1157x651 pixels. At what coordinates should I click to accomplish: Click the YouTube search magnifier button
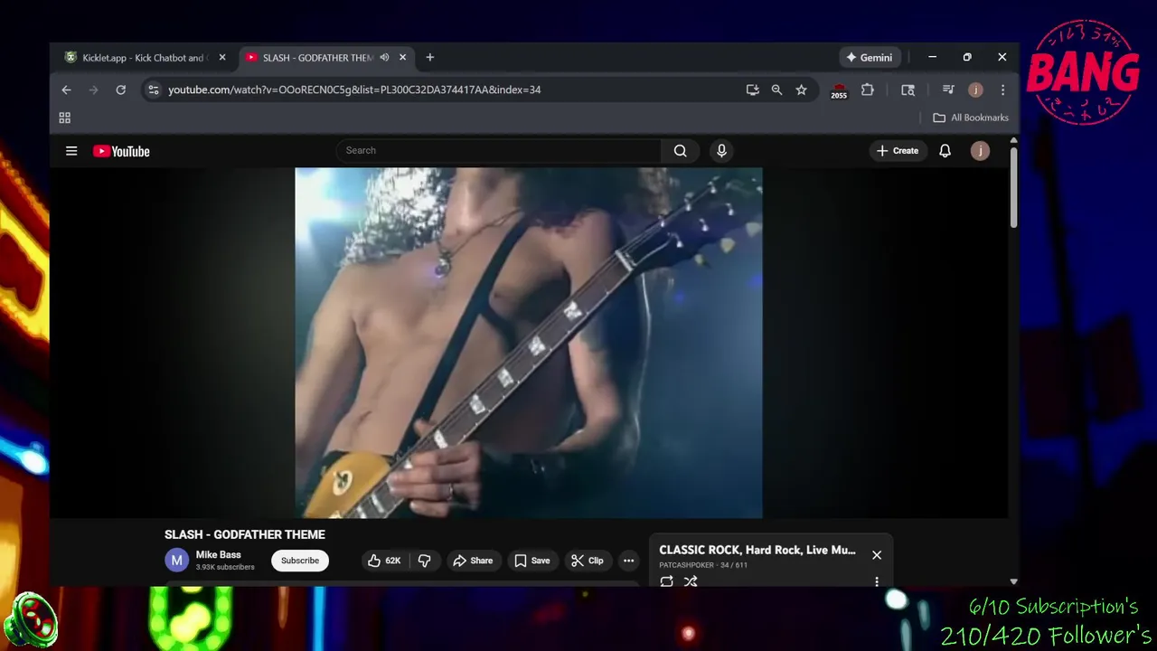[681, 151]
